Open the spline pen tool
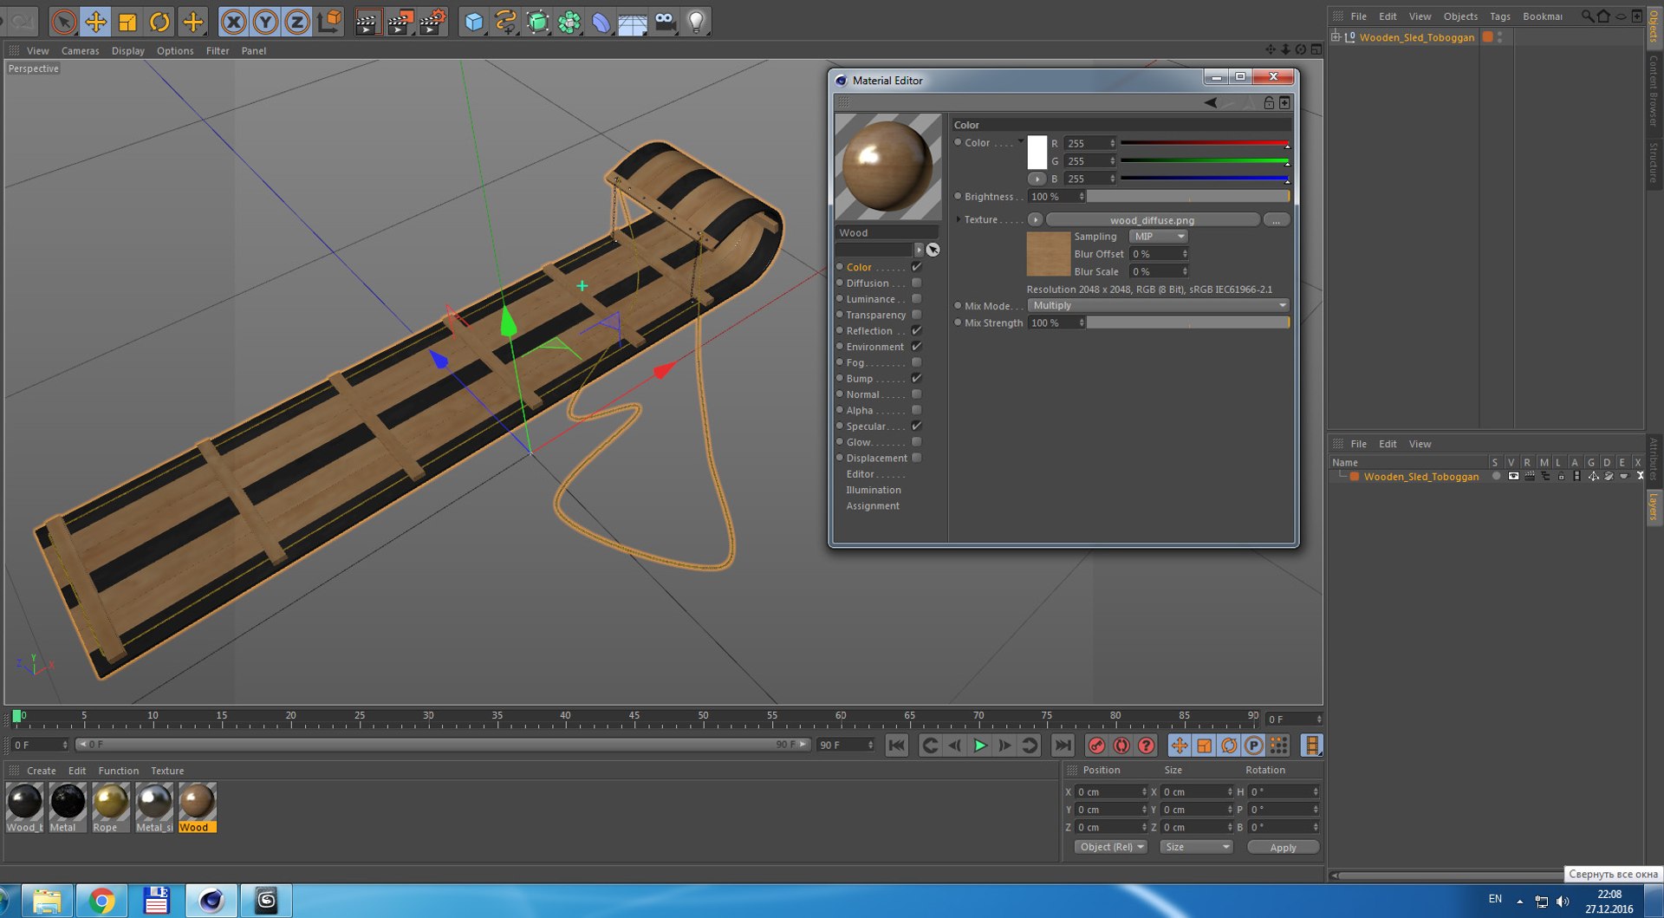The image size is (1664, 918). pyautogui.click(x=505, y=22)
